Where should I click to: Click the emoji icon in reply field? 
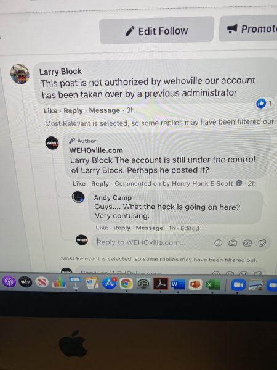[219, 242]
